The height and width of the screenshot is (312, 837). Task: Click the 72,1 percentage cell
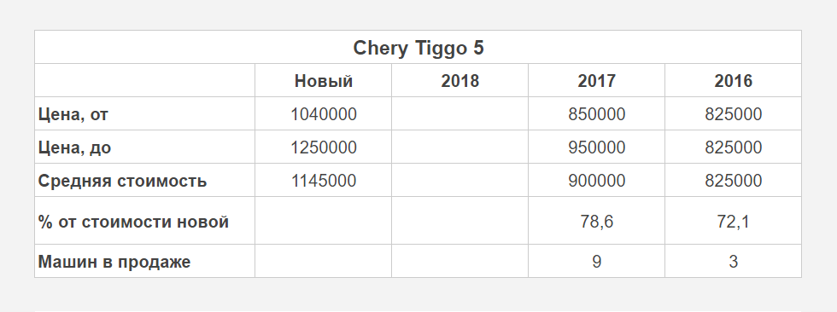734,221
